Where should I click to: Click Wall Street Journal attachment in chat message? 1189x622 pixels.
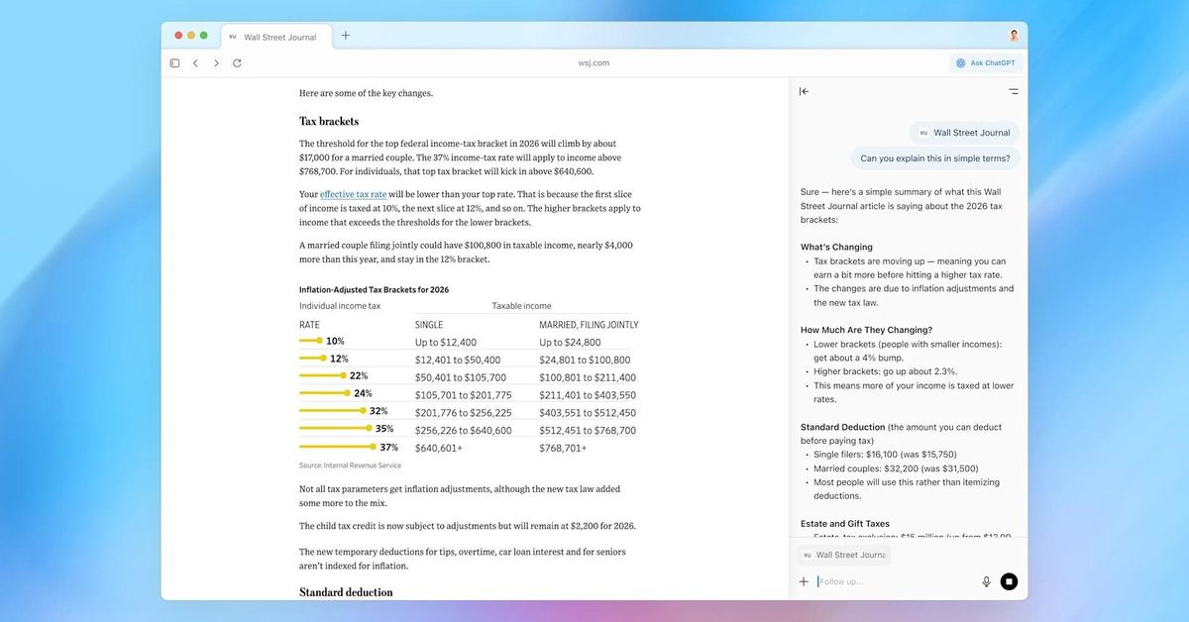pos(964,132)
